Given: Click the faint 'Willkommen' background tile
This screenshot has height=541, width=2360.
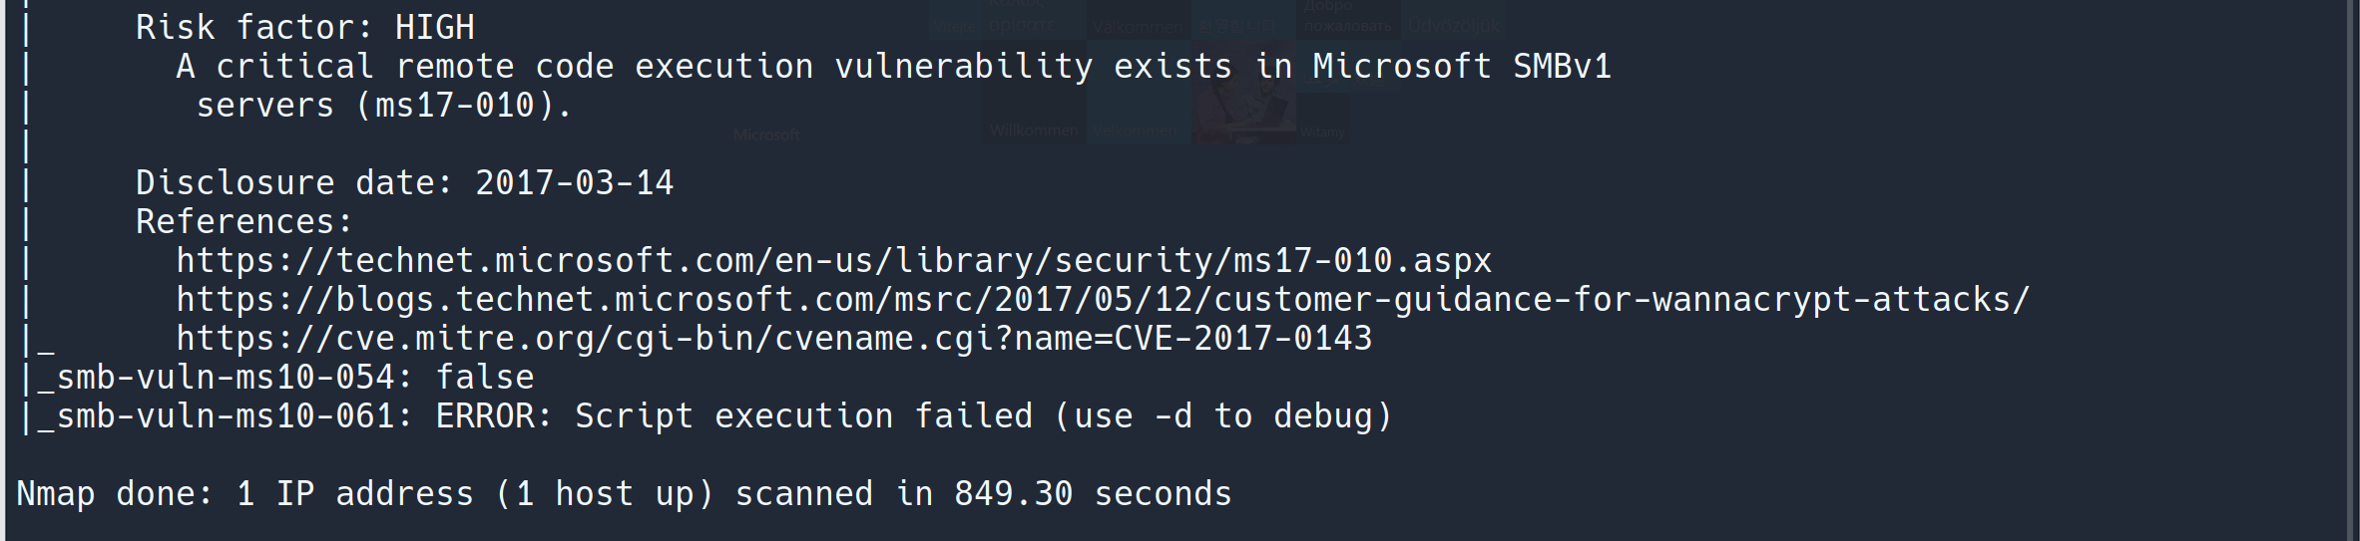Looking at the screenshot, I should (x=1034, y=131).
